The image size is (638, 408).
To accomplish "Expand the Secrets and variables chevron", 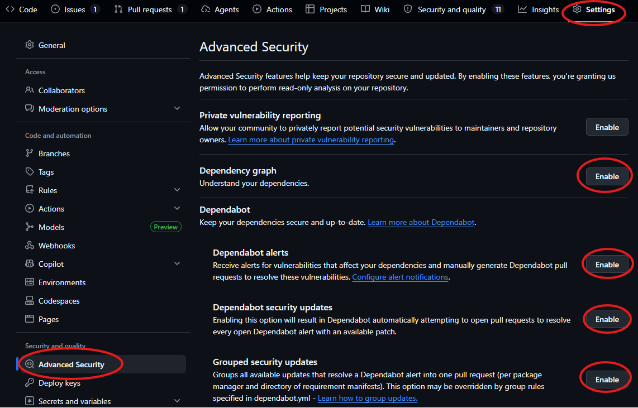I will (x=177, y=401).
